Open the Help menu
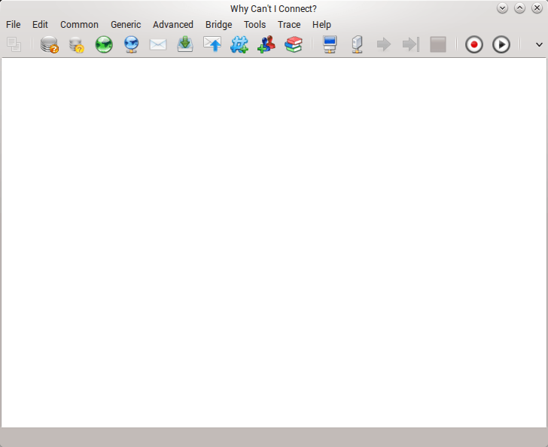The width and height of the screenshot is (548, 447). tap(321, 25)
